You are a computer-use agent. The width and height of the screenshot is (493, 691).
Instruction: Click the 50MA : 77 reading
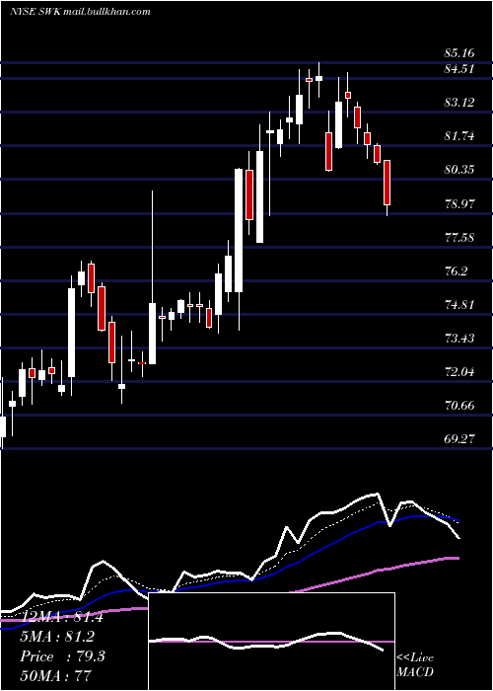tap(55, 675)
